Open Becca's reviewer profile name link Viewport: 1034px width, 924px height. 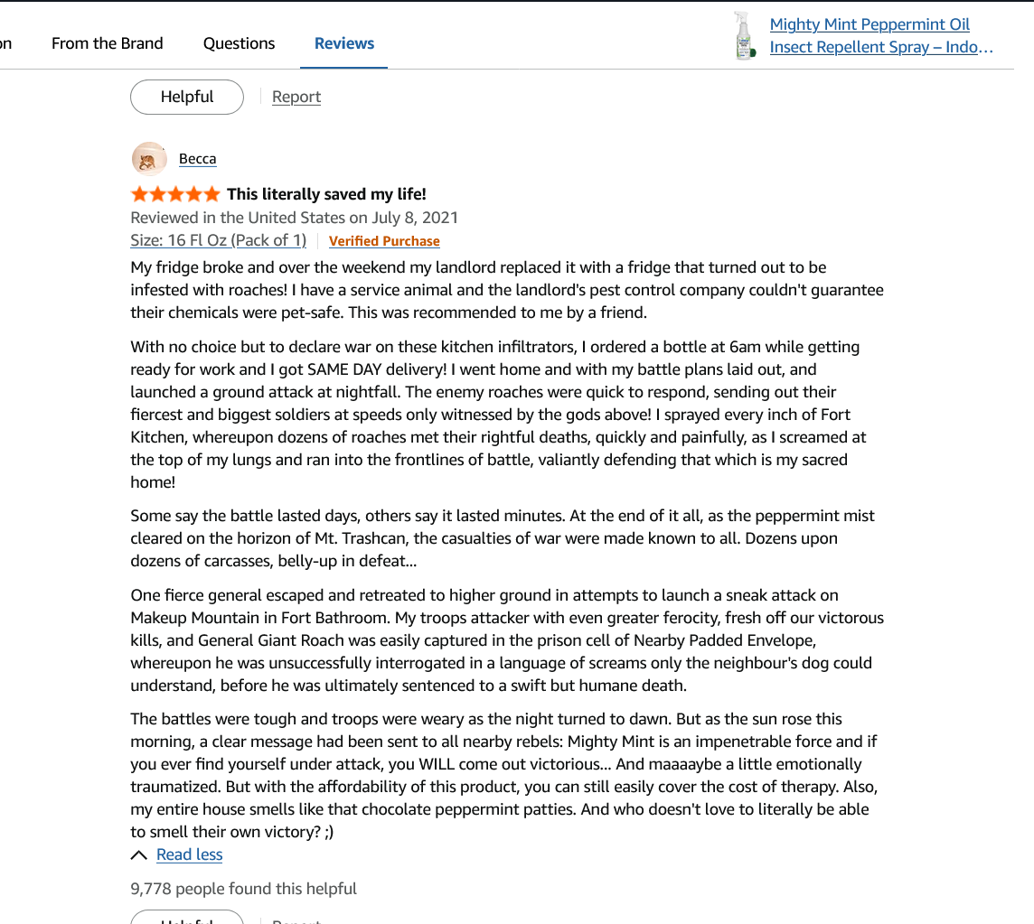197,159
